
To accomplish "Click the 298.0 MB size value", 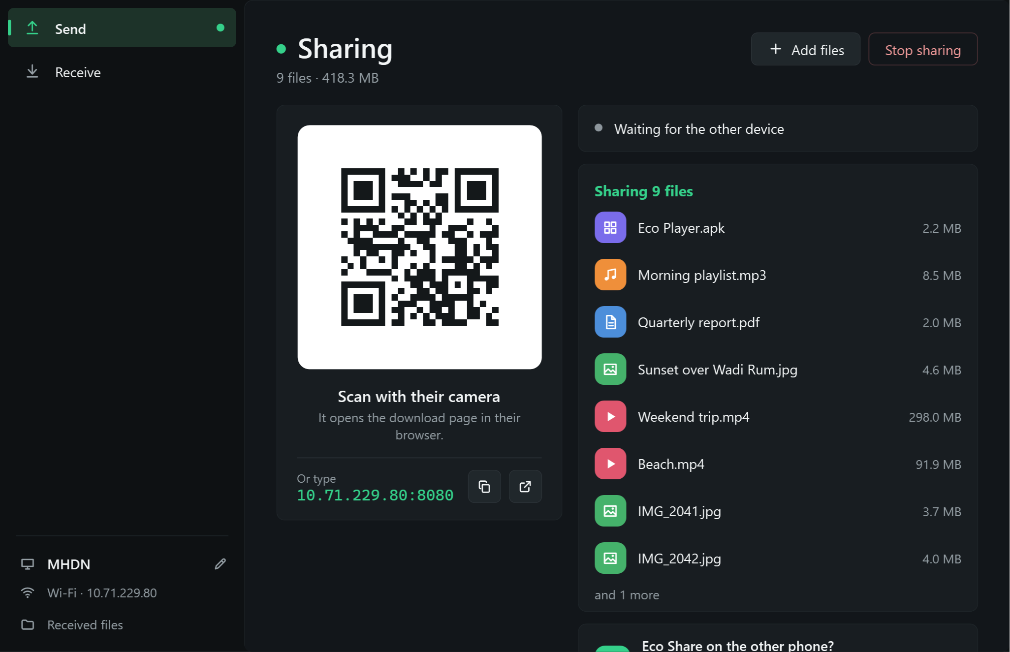I will pos(935,417).
